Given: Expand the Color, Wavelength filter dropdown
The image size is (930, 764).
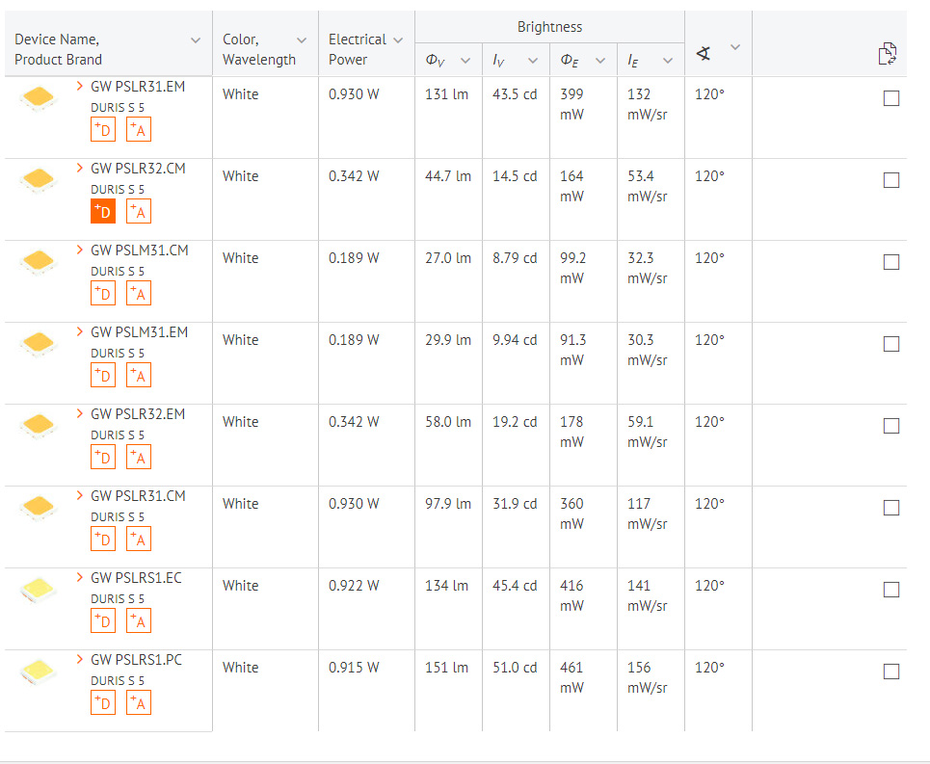Looking at the screenshot, I should pos(301,40).
